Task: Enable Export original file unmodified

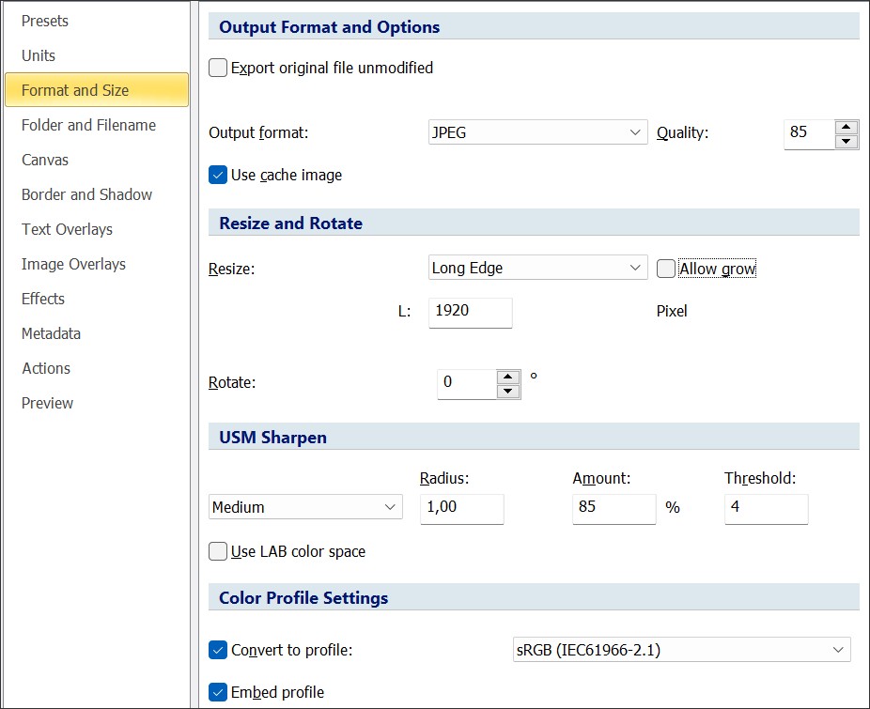Action: 218,68
